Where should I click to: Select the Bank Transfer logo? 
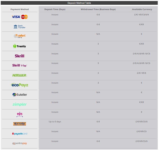point(19,27)
